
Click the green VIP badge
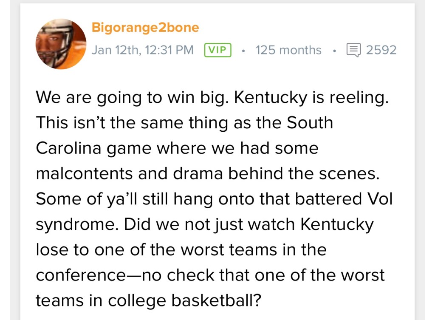pos(217,50)
